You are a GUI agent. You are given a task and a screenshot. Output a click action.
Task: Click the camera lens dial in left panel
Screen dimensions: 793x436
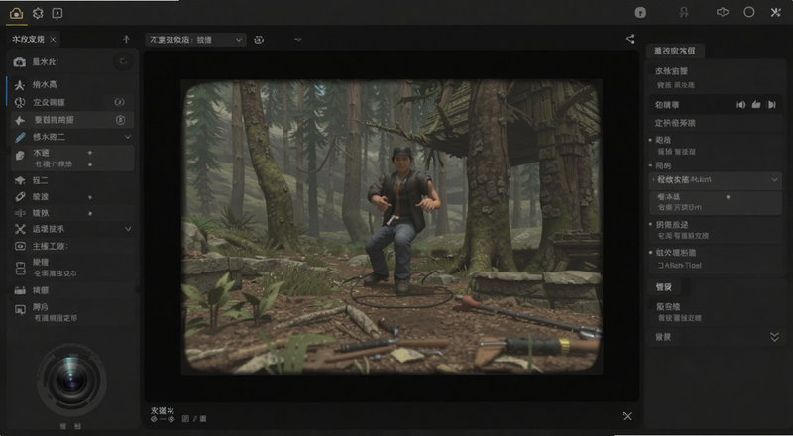point(71,381)
